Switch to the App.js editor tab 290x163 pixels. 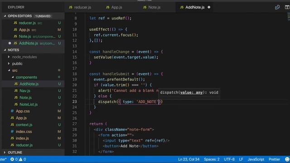pos(114,7)
